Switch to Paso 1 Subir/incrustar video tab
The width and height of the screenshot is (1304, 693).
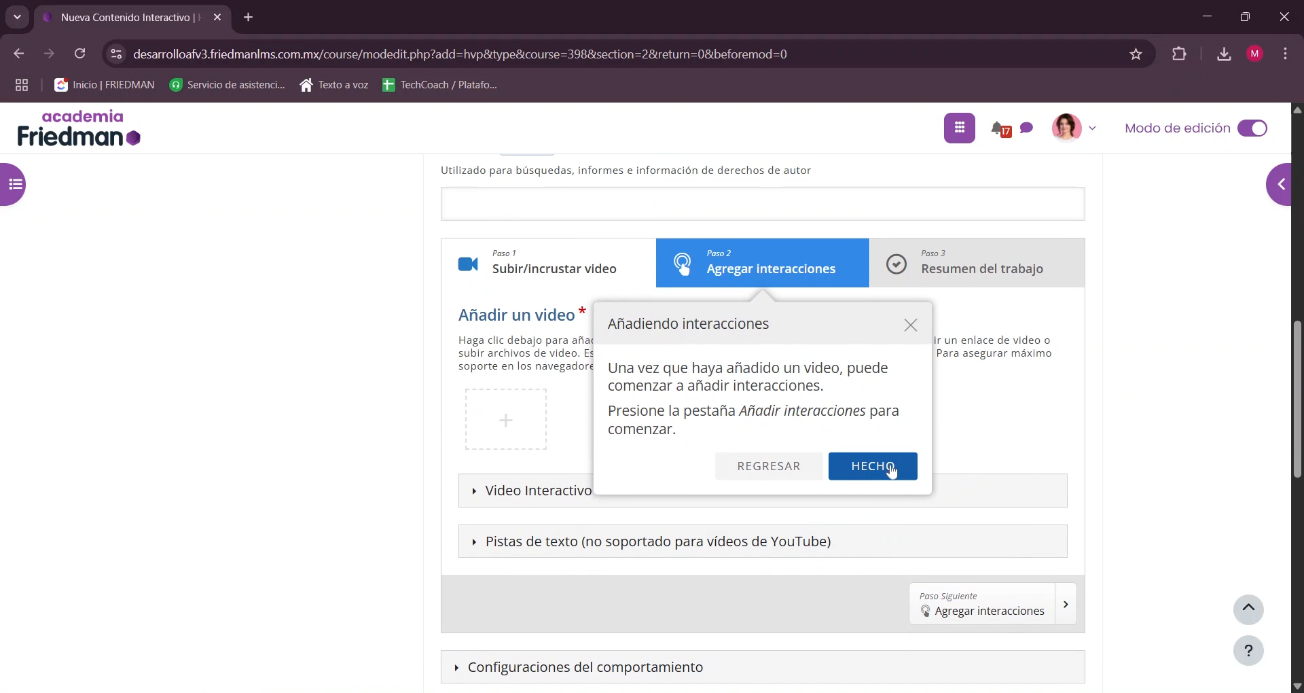(549, 263)
